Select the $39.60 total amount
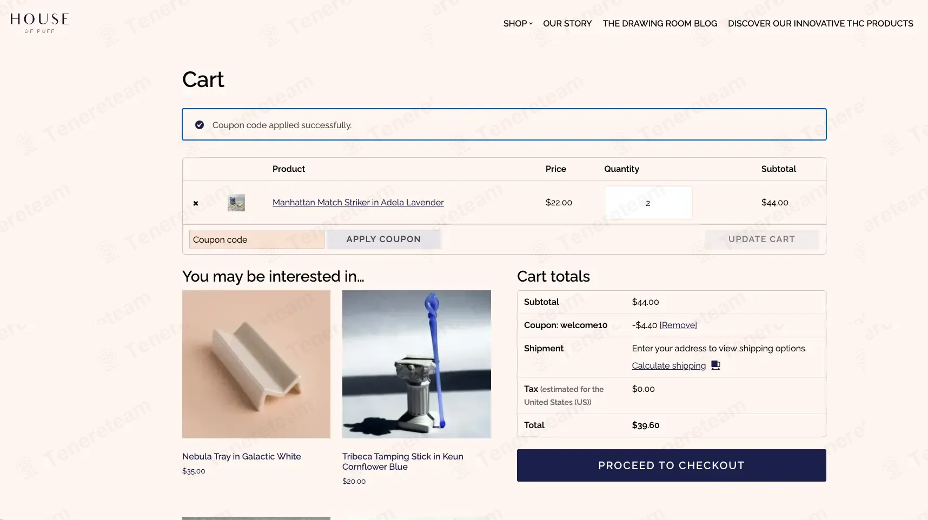 coord(646,425)
